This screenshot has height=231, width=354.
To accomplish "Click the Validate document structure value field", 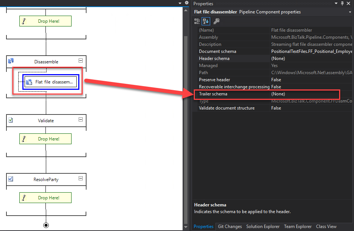I will click(x=311, y=108).
